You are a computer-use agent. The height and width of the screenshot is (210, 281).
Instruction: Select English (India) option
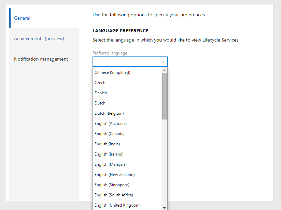click(x=107, y=144)
